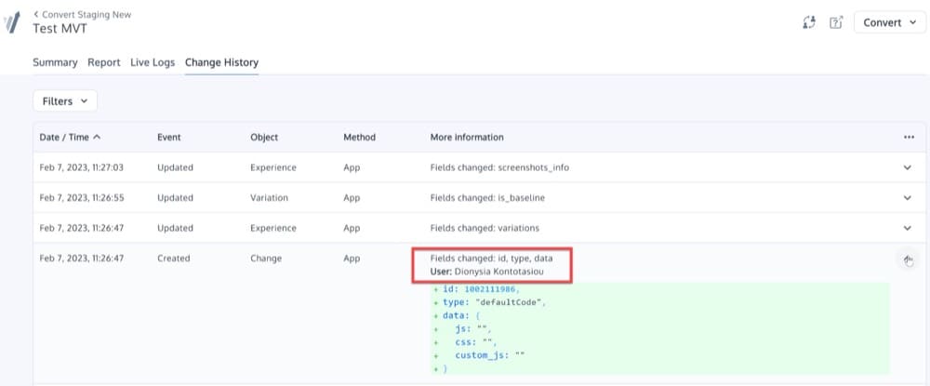The image size is (930, 386).
Task: Switch to the Live Logs tab
Action: 153,62
